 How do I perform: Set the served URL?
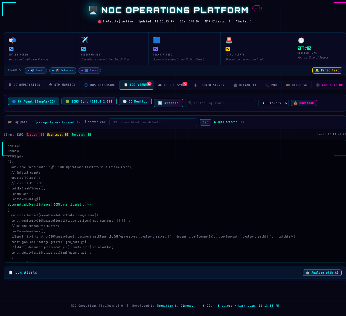pos(205,122)
